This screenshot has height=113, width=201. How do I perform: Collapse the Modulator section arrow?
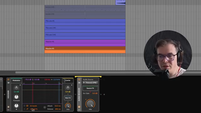pos(20,85)
